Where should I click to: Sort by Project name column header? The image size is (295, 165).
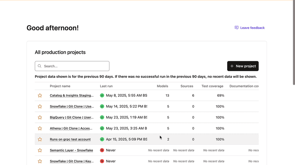point(60,86)
